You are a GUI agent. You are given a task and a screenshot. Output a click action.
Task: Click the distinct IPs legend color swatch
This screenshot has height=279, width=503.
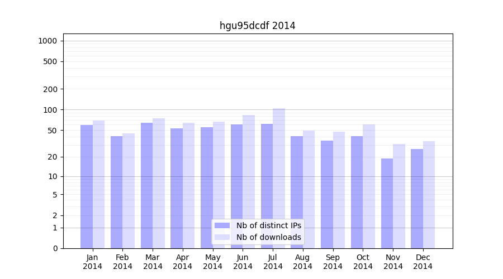pyautogui.click(x=222, y=225)
